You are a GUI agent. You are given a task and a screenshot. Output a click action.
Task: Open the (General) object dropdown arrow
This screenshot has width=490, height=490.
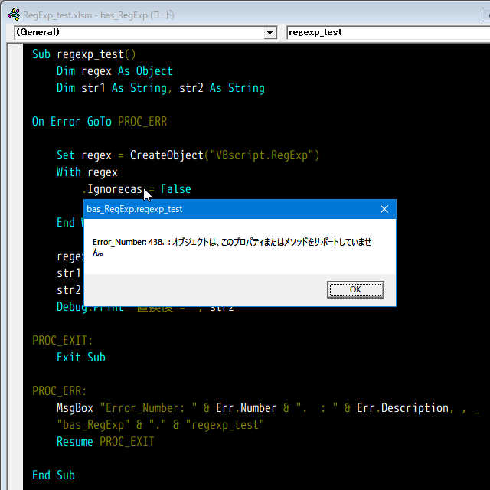coord(269,32)
